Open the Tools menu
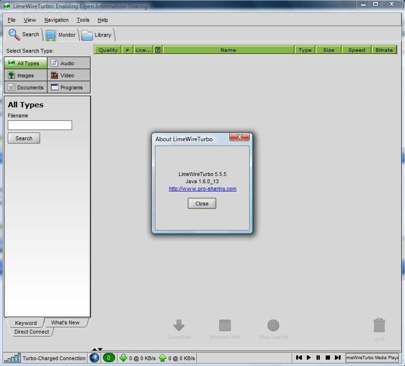Viewport: 405px width, 366px height. pos(83,20)
